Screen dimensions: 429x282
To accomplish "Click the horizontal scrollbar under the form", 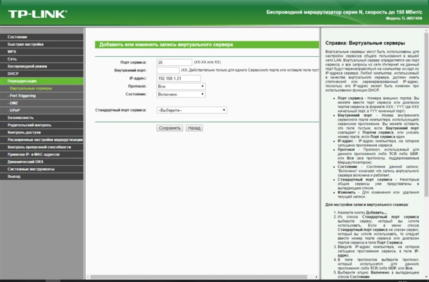I will coord(202,277).
